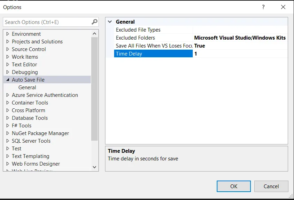Expand the Source Control node
Viewport: 294px width, 200px height.
[x=8, y=49]
